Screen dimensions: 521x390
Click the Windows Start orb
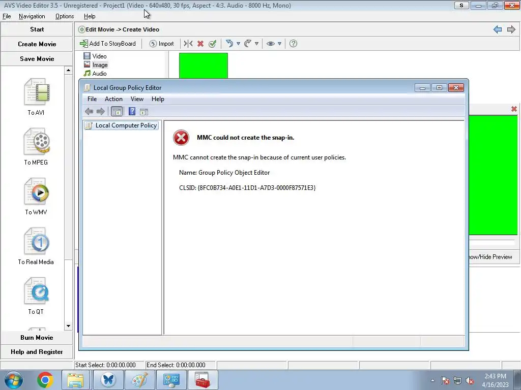14,380
